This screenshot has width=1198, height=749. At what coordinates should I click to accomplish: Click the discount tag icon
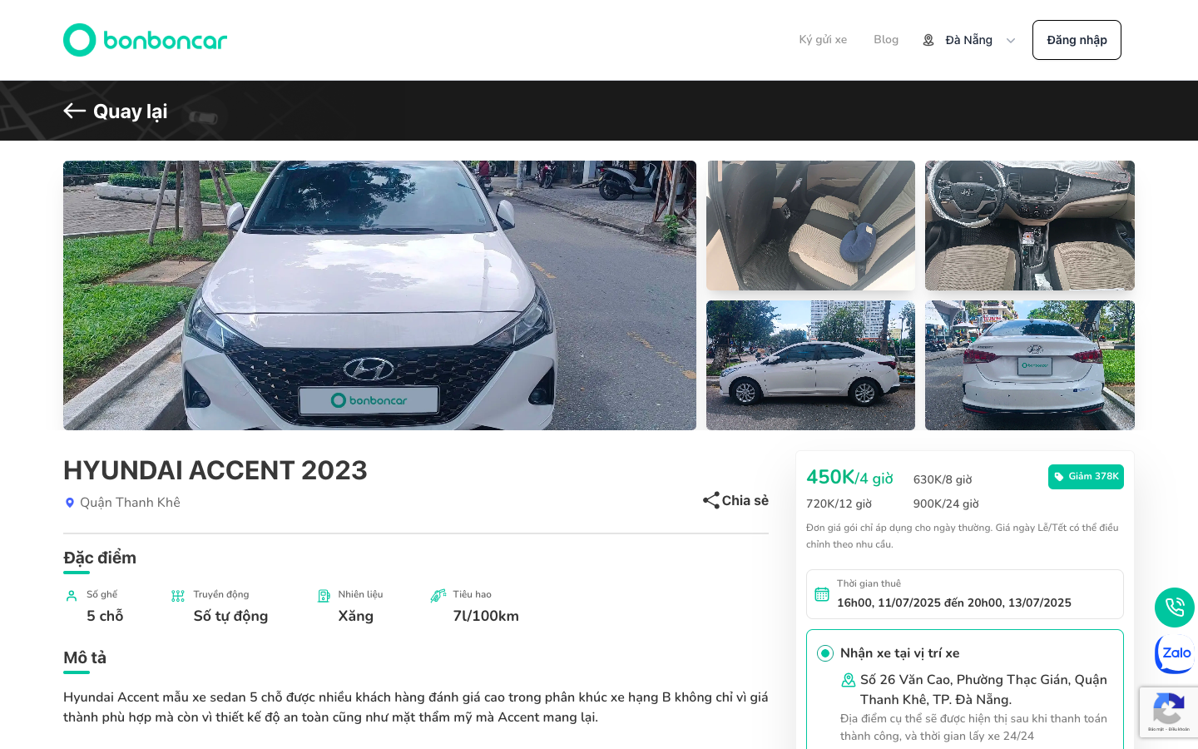click(1059, 477)
